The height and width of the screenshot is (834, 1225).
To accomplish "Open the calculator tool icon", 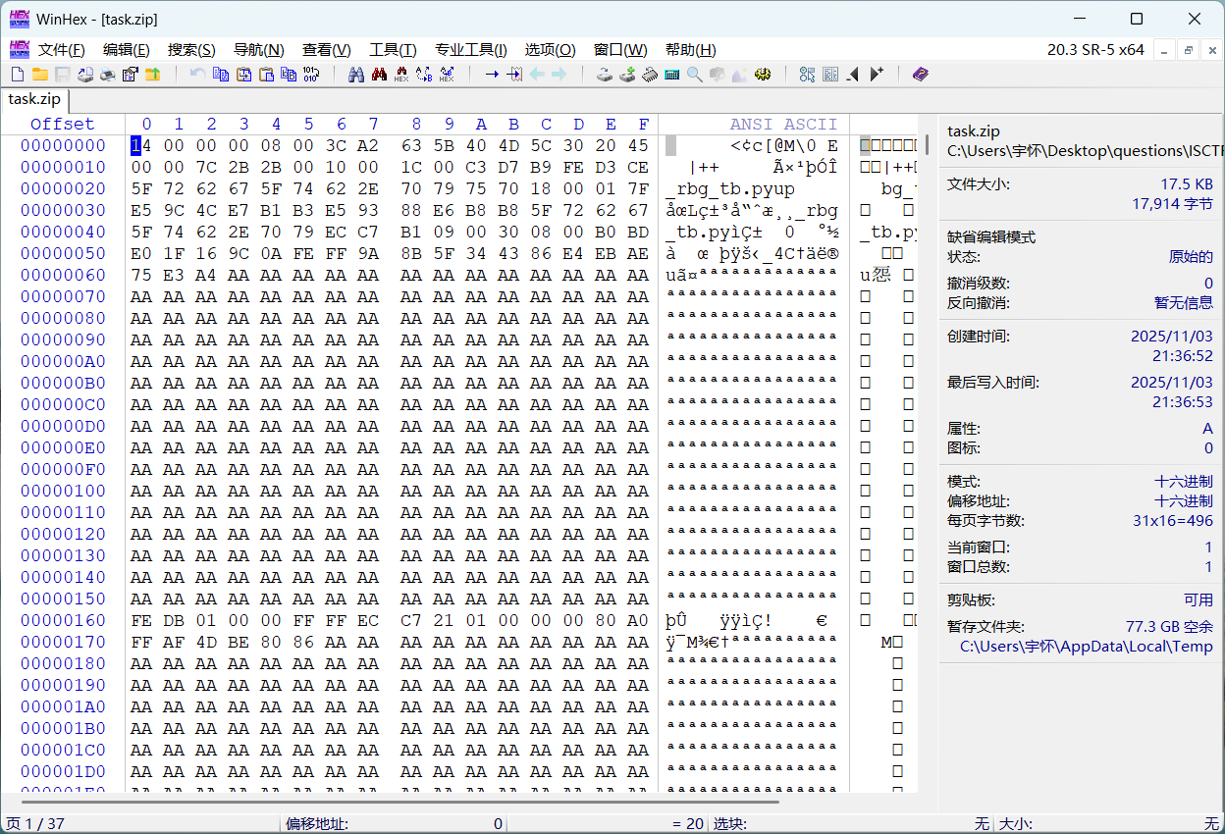I will point(672,75).
